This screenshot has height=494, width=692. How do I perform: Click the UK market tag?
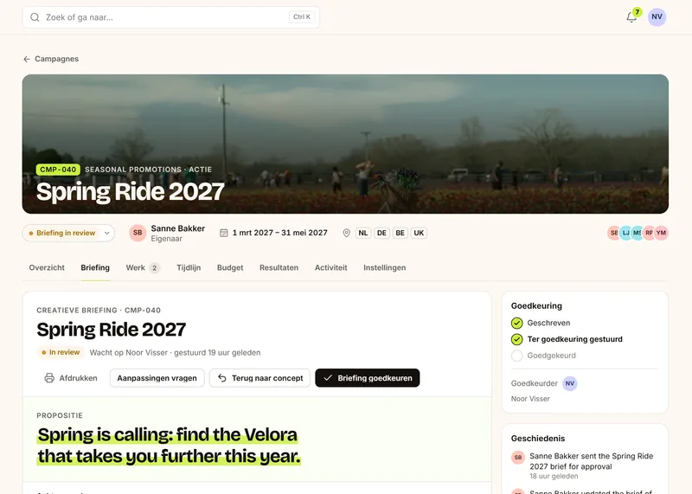click(x=419, y=233)
